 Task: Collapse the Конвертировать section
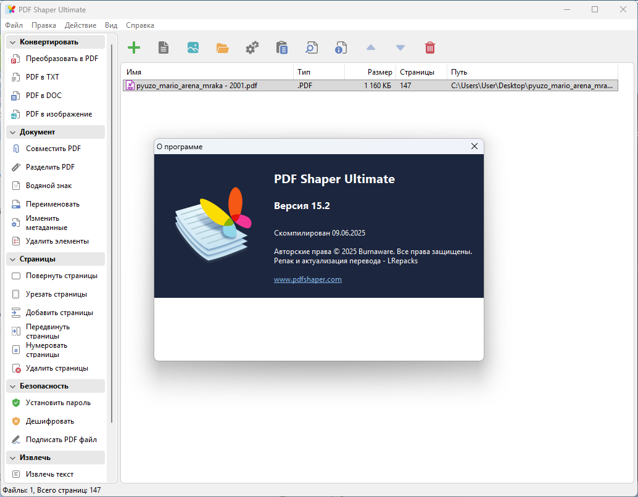pyautogui.click(x=12, y=43)
